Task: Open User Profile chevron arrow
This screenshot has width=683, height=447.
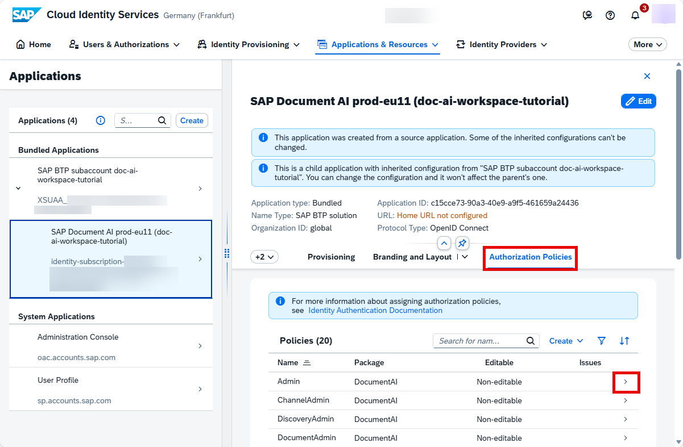Action: point(200,389)
